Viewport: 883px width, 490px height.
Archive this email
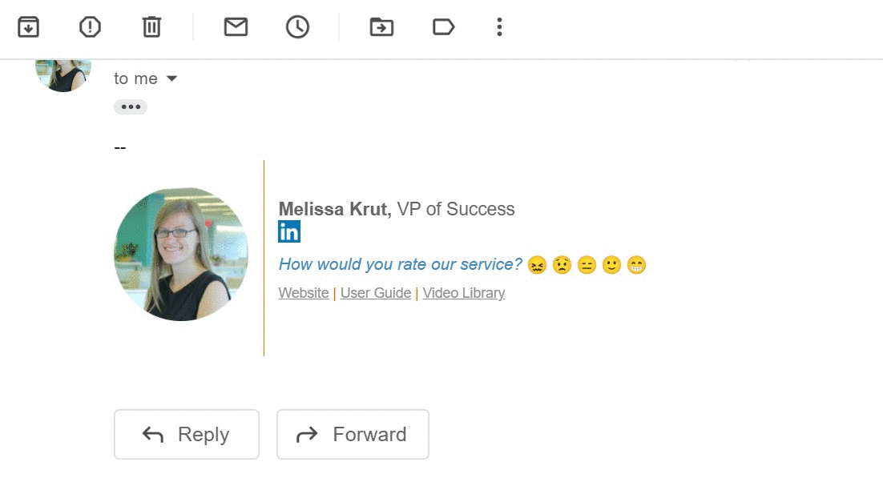[x=28, y=26]
